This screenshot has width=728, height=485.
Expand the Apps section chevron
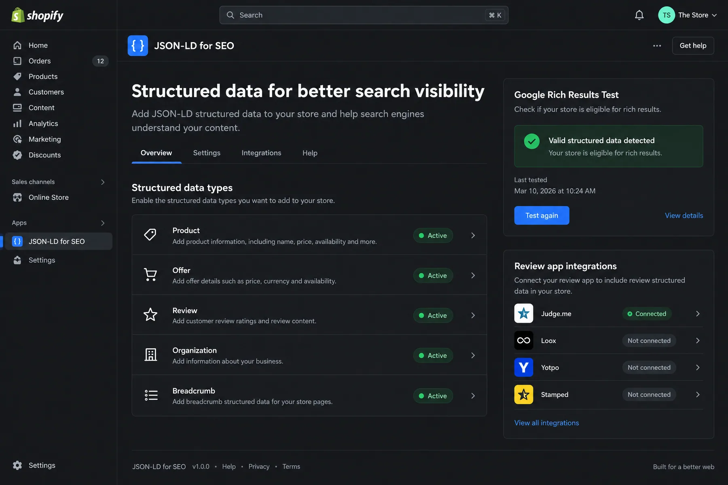(x=103, y=223)
